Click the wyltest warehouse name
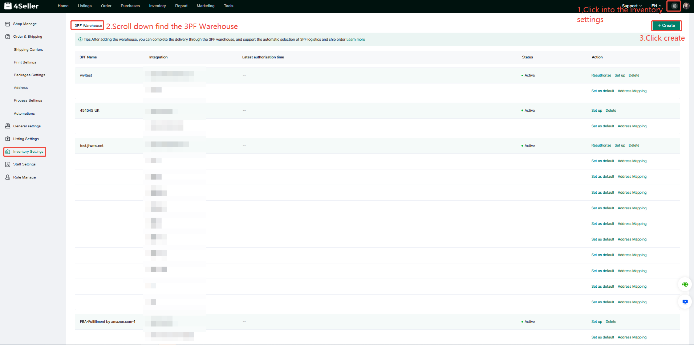The height and width of the screenshot is (345, 694). [86, 75]
